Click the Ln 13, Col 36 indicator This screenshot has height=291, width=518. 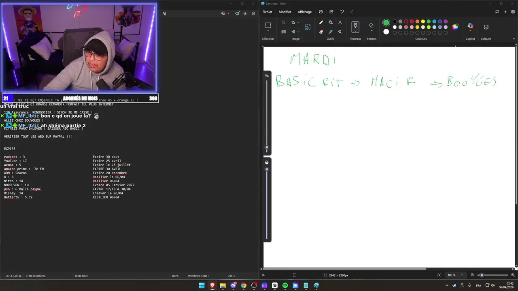(14, 276)
